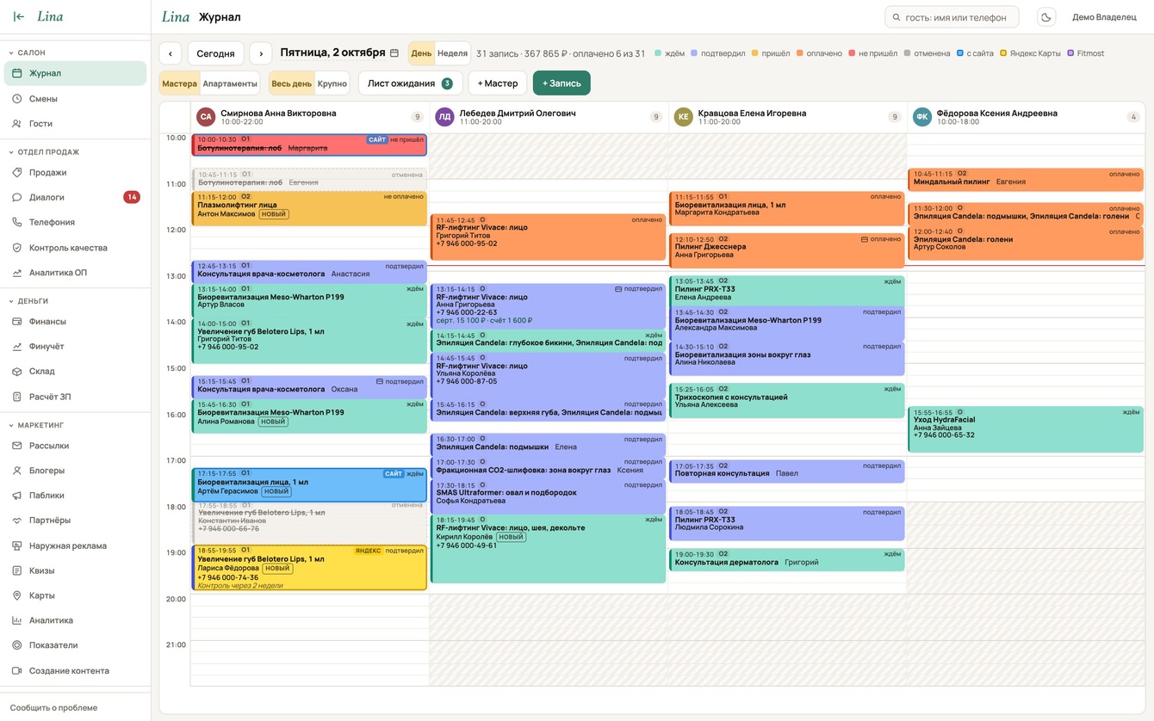
Task: Select the Крупно display mode
Action: pyautogui.click(x=332, y=83)
